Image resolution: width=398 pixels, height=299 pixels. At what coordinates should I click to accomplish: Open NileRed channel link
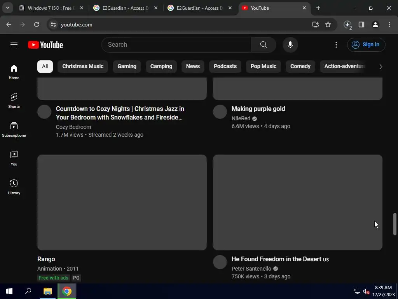(241, 118)
